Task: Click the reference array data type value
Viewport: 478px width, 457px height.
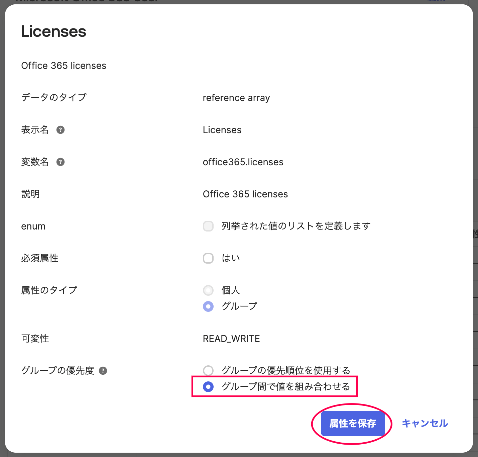Action: click(x=236, y=98)
